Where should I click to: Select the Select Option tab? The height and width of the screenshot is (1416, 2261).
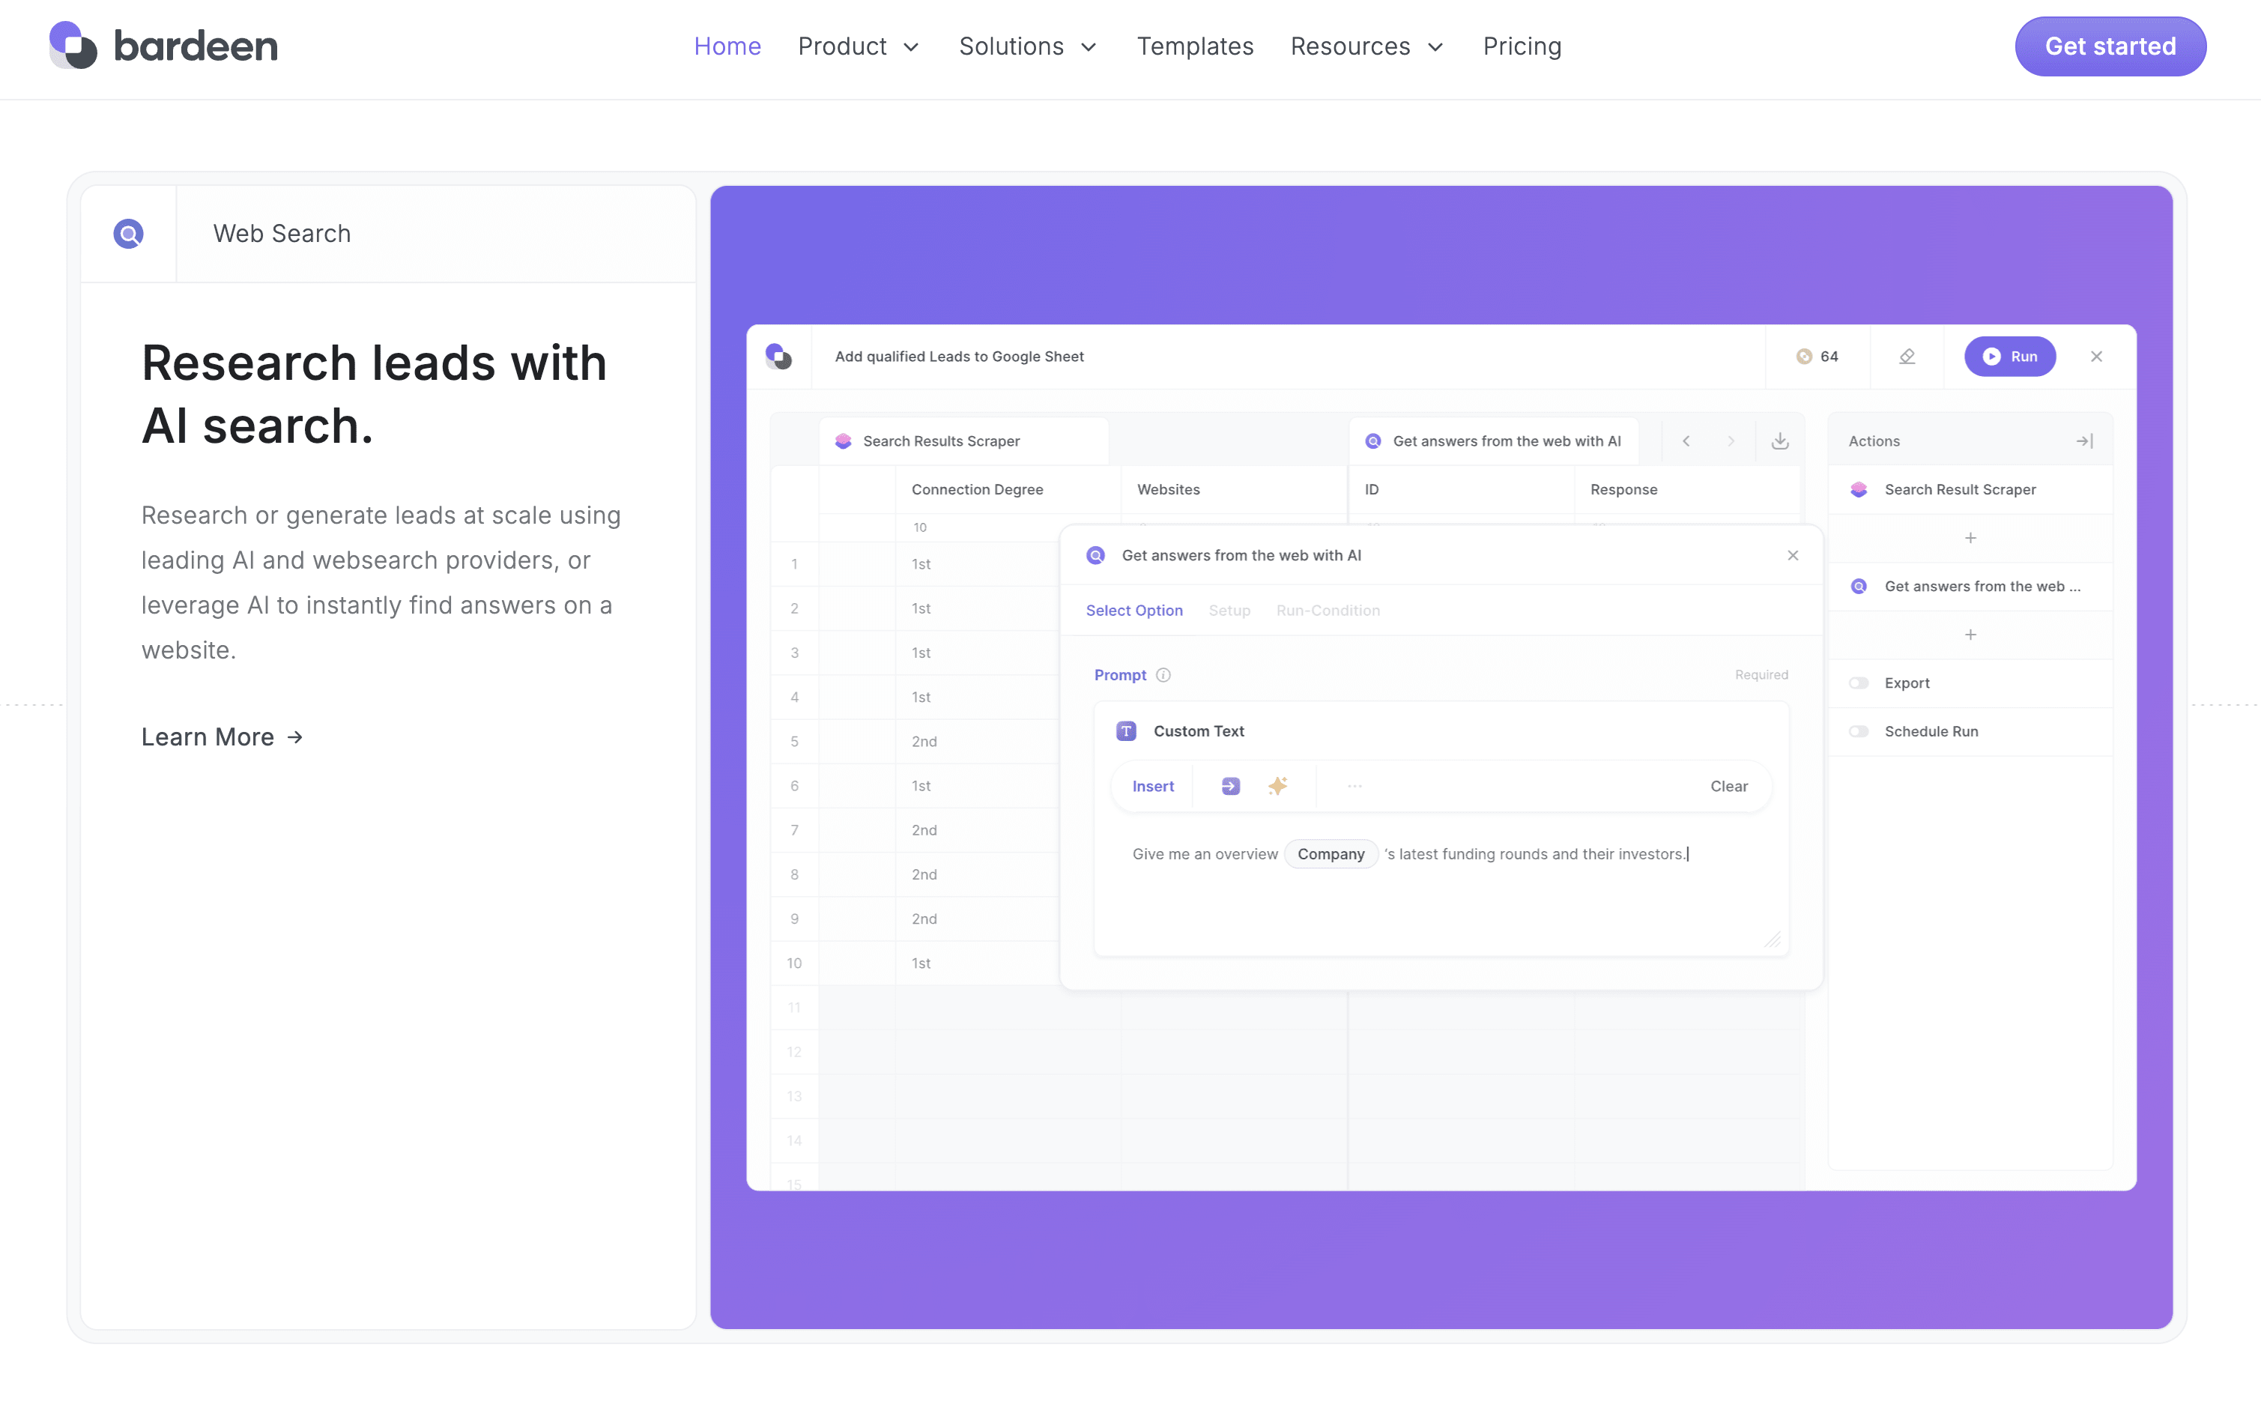[1133, 611]
